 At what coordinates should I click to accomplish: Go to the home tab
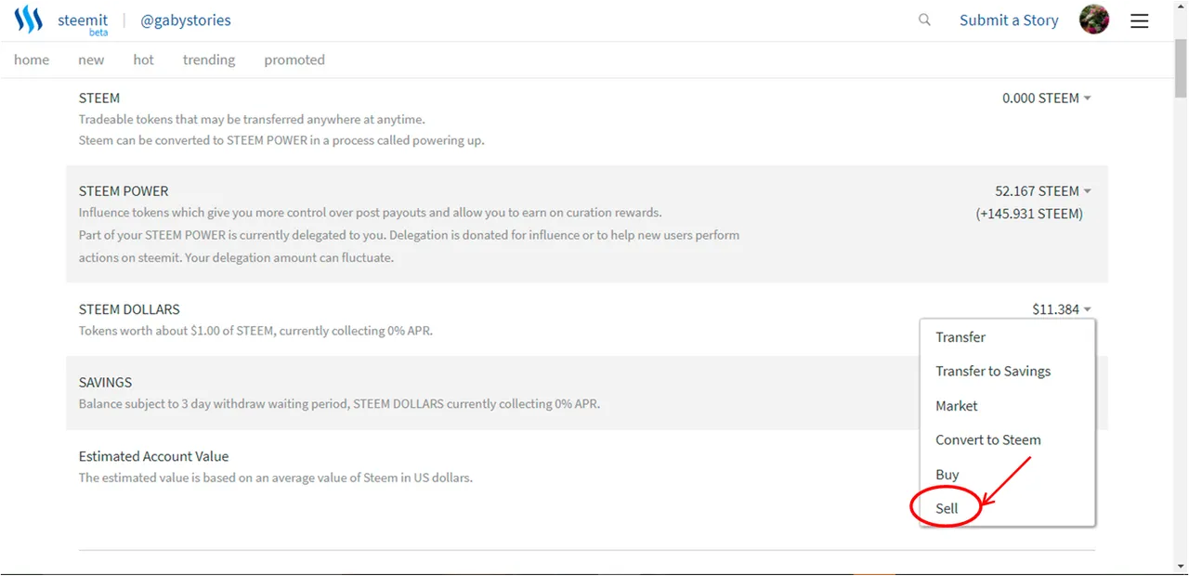32,59
